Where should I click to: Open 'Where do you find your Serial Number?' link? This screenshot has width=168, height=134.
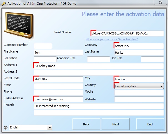[112, 39]
